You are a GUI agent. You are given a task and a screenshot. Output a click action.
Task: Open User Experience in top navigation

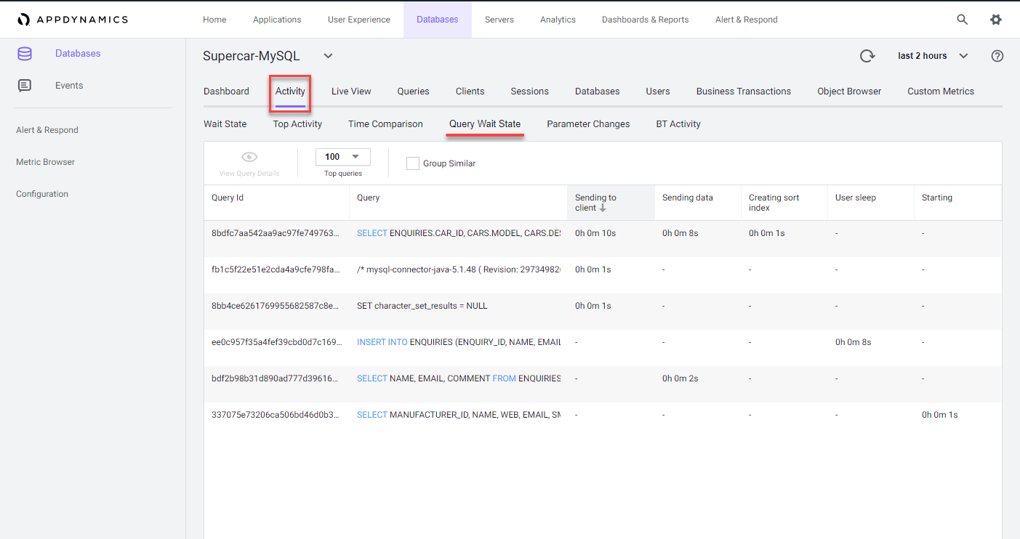point(359,20)
